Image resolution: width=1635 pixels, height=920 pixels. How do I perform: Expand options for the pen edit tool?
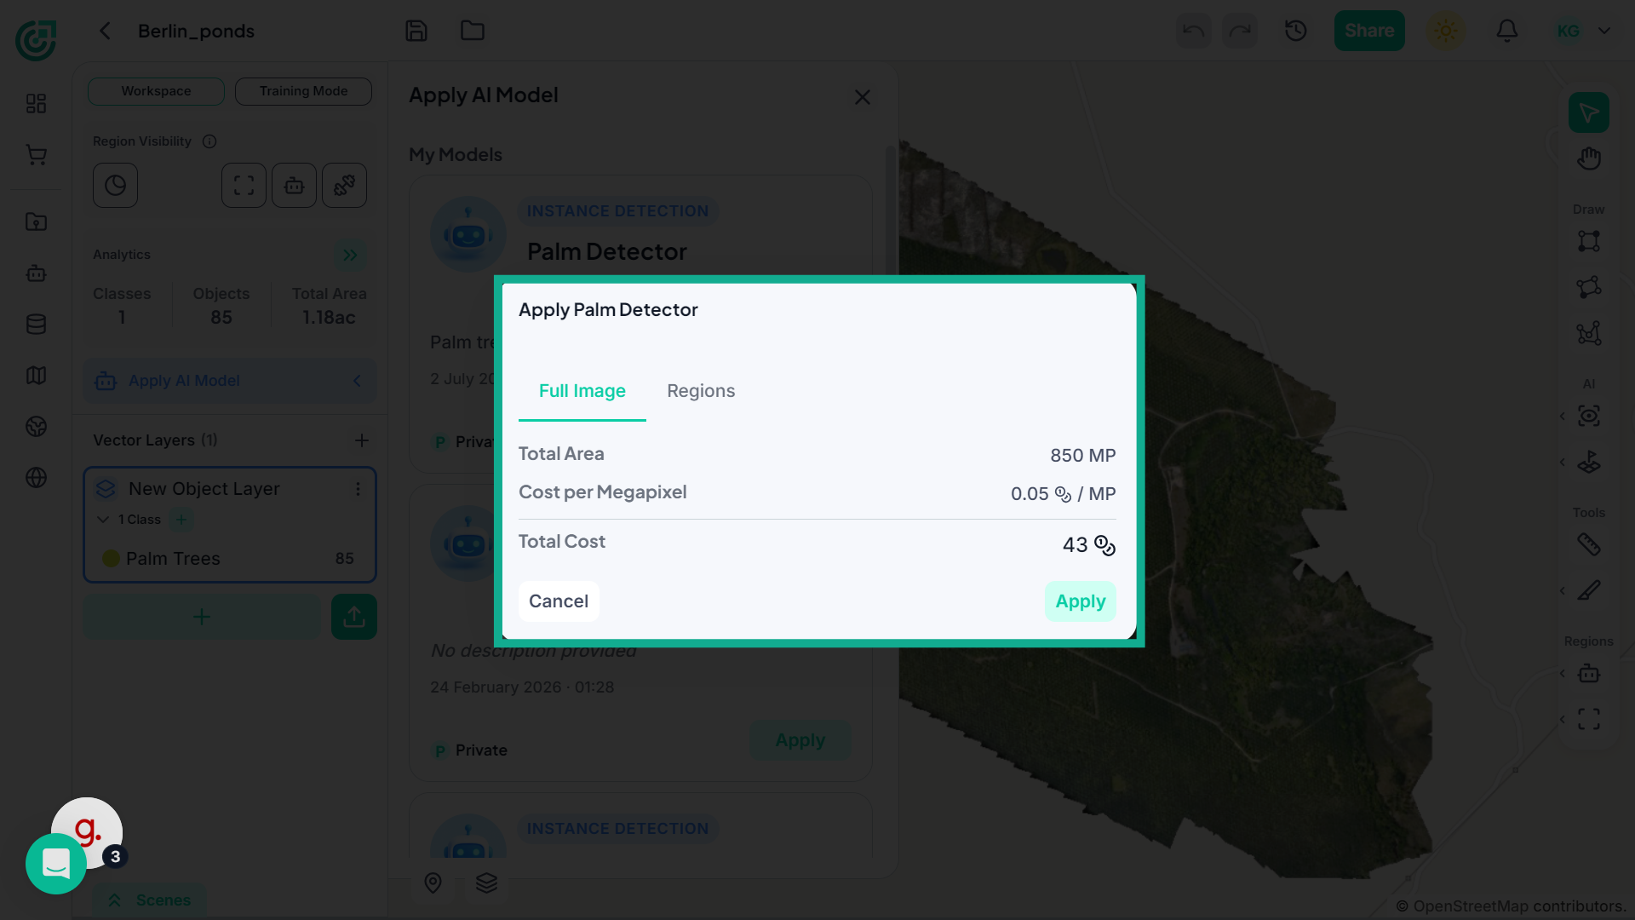click(x=1563, y=590)
